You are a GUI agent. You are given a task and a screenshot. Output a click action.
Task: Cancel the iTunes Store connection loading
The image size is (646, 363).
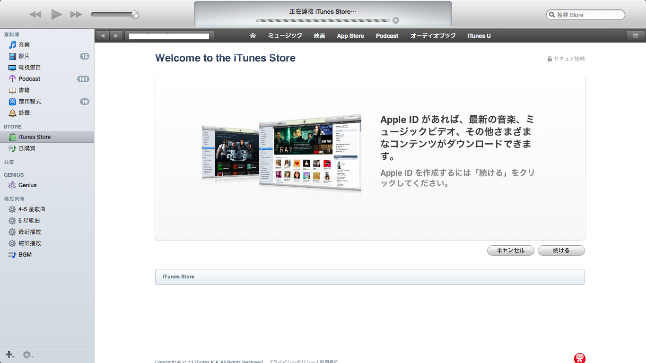(396, 20)
